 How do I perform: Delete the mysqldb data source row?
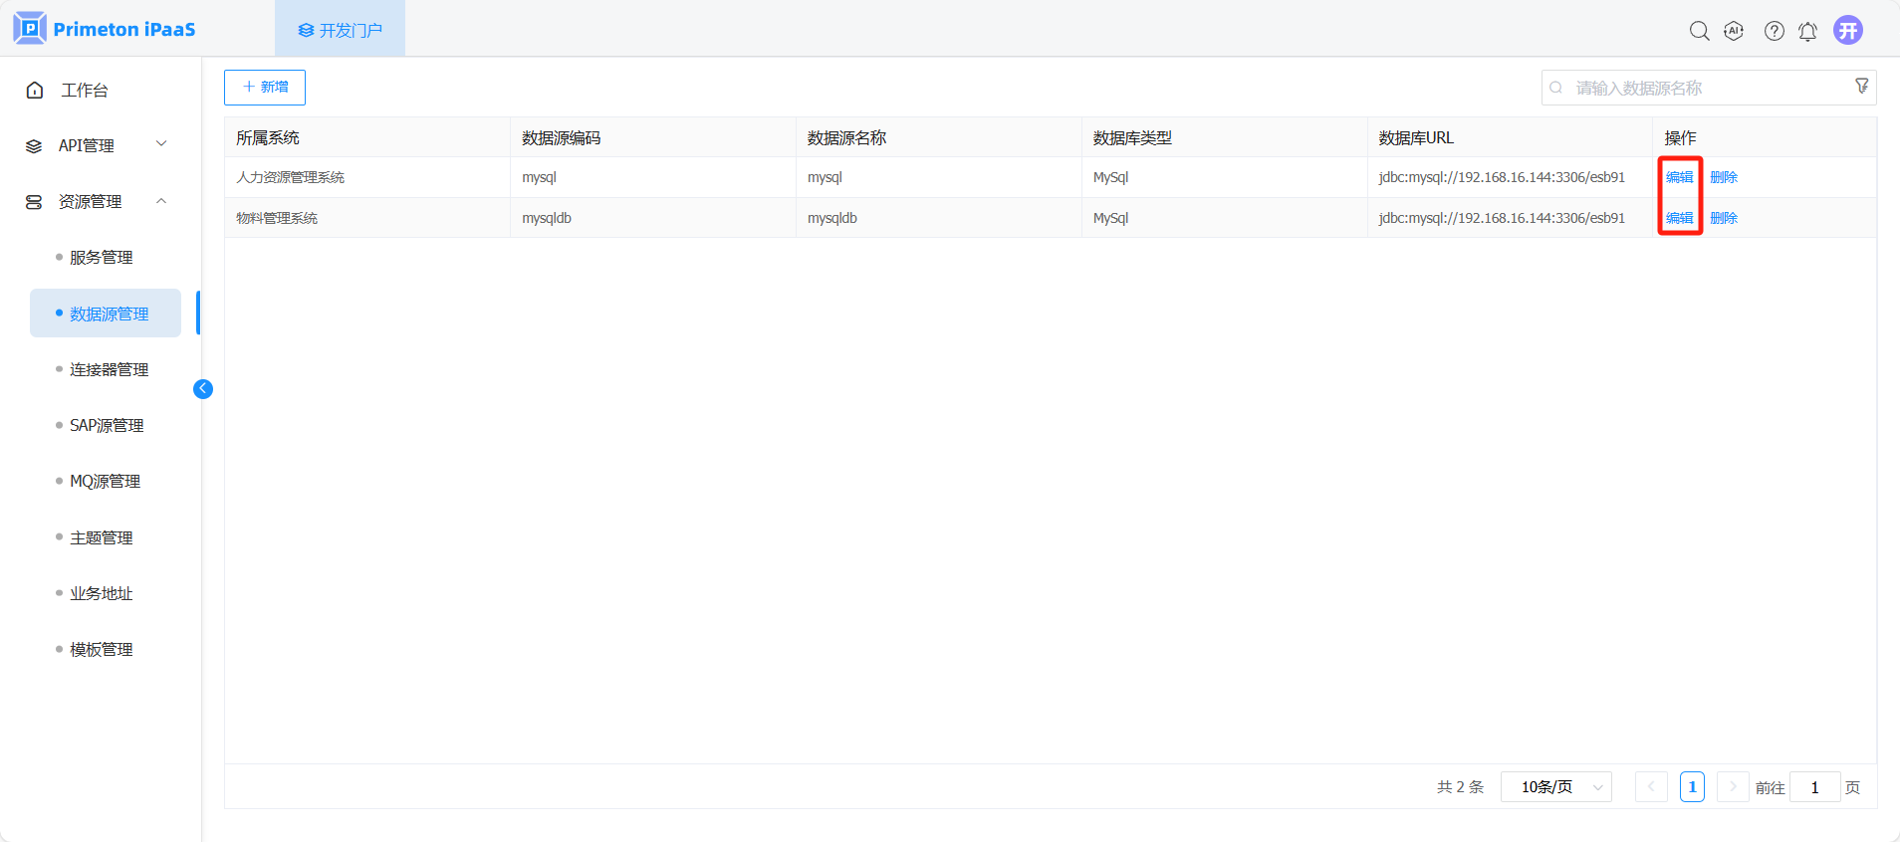pos(1723,218)
